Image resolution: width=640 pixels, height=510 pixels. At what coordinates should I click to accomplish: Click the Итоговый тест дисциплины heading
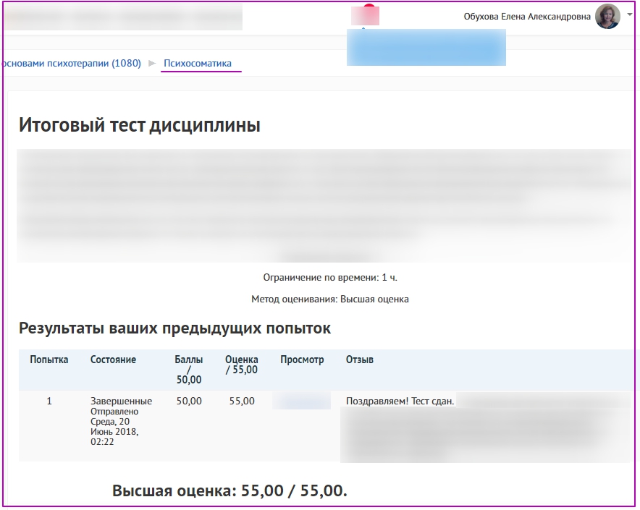pyautogui.click(x=139, y=125)
